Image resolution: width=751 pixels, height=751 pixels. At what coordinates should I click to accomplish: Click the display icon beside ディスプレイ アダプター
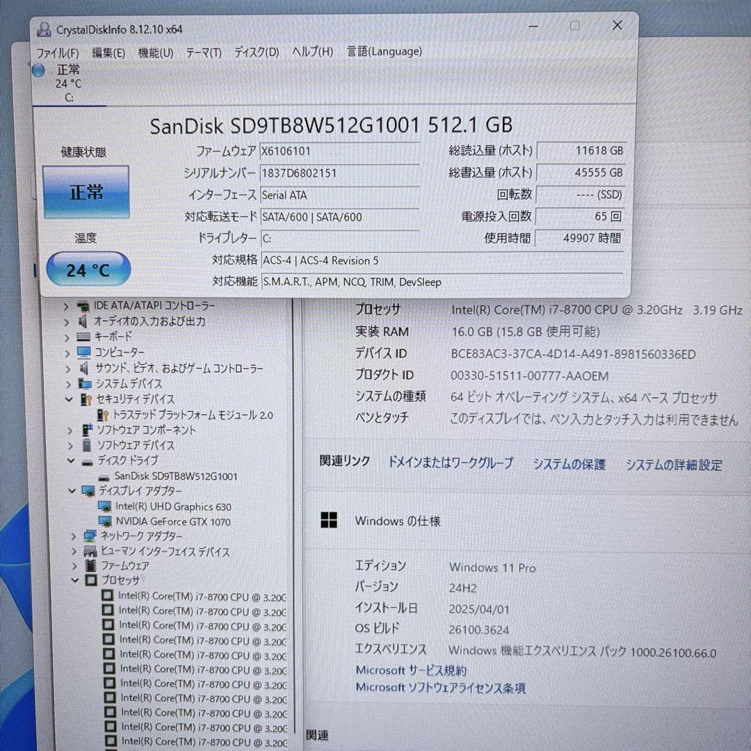[88, 491]
